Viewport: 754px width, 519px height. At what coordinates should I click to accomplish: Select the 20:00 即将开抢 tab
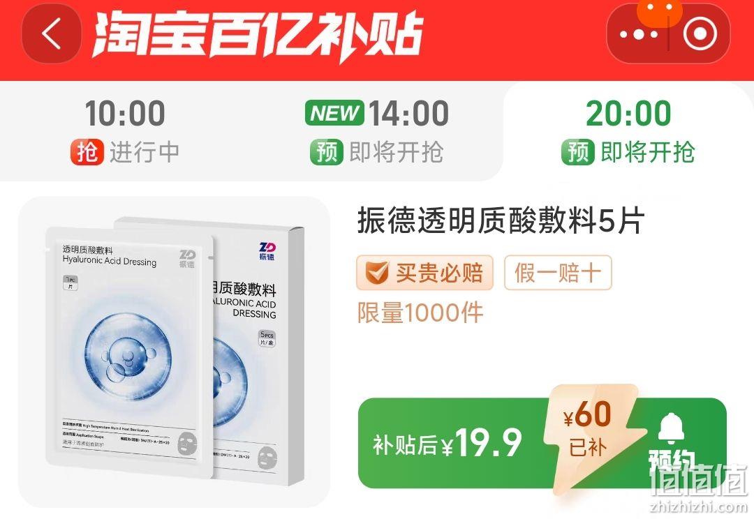pyautogui.click(x=628, y=131)
